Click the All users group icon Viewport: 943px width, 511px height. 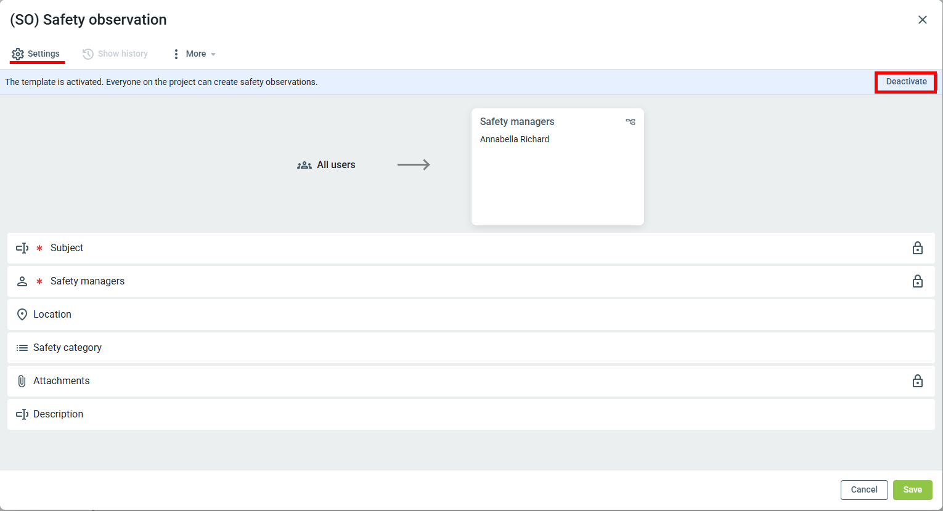304,165
